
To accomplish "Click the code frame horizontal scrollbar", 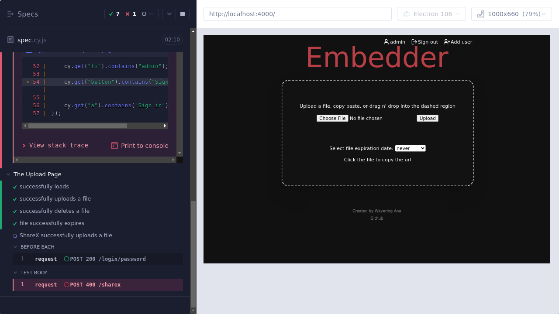I will (x=78, y=126).
